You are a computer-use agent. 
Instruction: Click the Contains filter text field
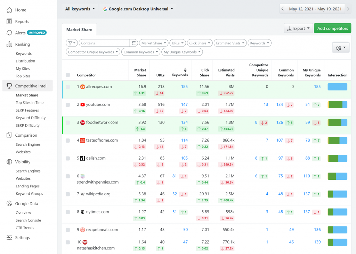click(104, 43)
